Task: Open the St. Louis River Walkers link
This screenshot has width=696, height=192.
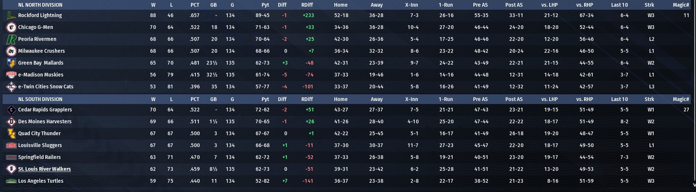Action: coord(44,169)
